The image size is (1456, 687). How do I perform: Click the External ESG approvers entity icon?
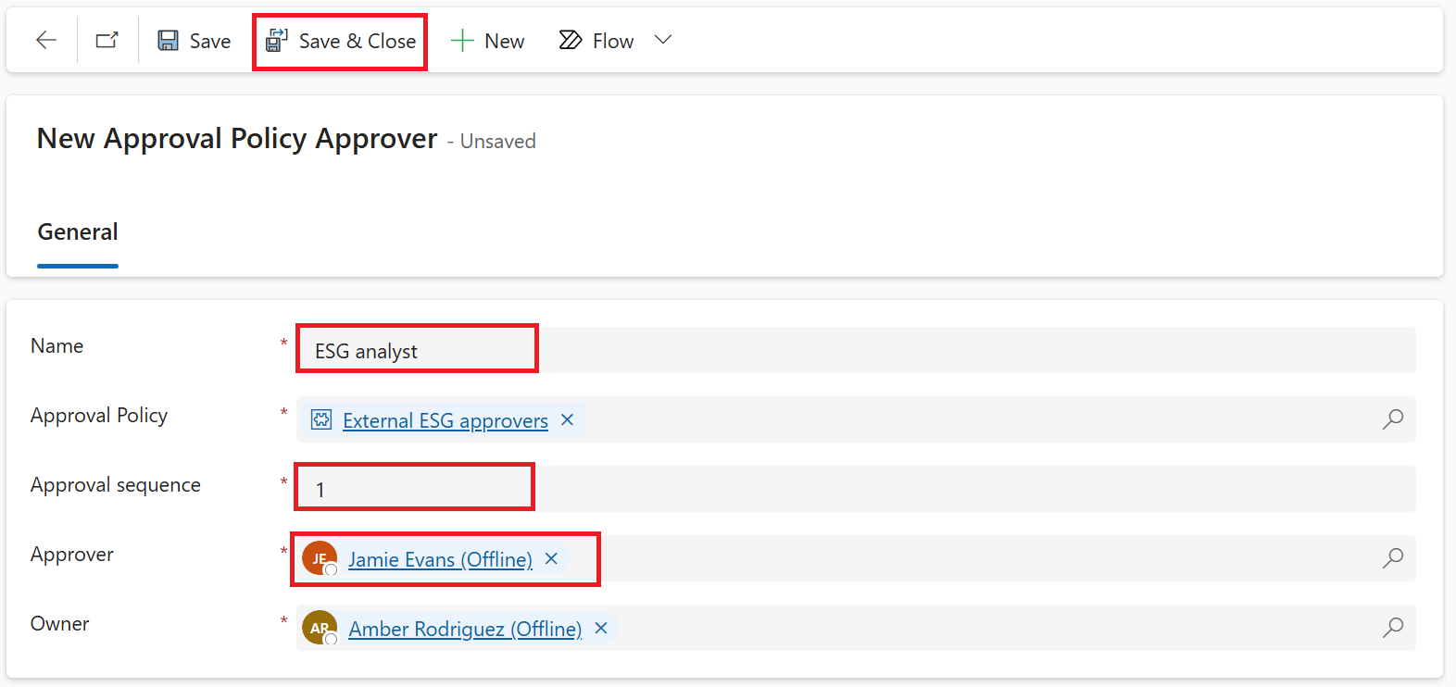point(321,419)
